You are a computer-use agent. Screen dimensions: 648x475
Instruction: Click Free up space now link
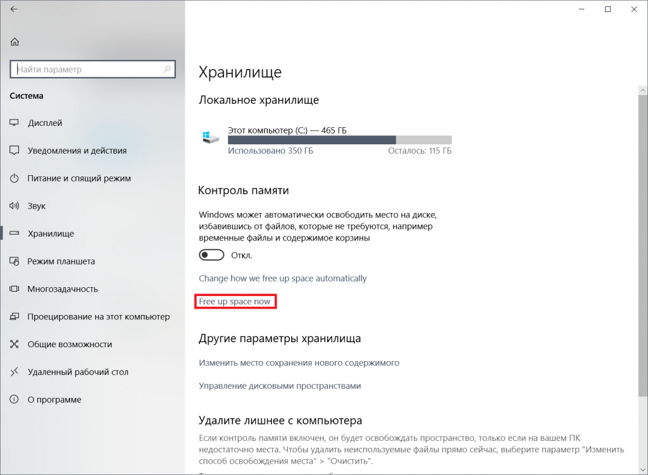234,302
